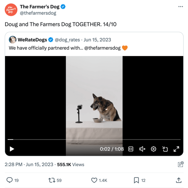Toggle closed captions on the video
This screenshot has width=188, height=188.
click(131, 149)
